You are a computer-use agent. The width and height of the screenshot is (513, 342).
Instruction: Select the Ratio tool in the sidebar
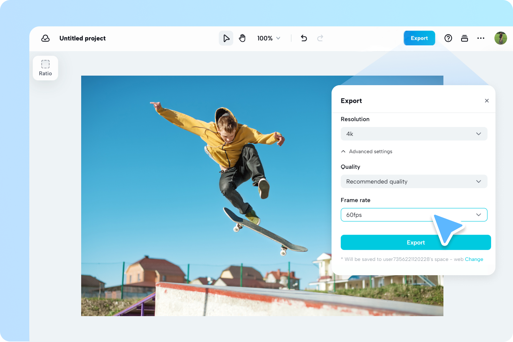click(45, 68)
